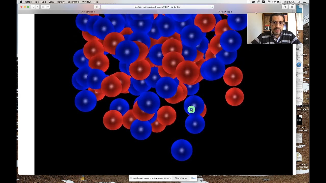
Task: Open the Bookmarks menu
Action: coord(73,2)
